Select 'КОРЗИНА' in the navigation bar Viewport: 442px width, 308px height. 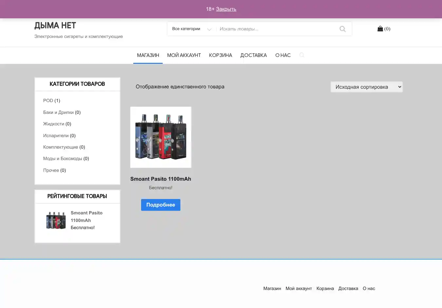tap(221, 55)
